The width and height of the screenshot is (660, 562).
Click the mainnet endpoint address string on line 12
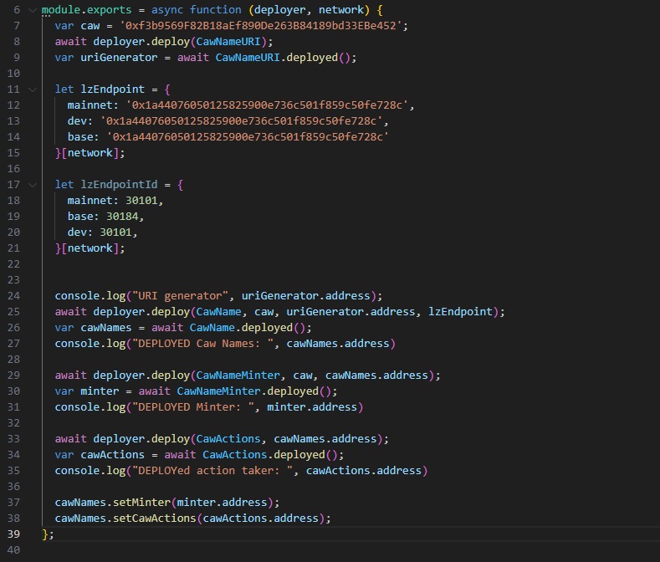[268, 105]
